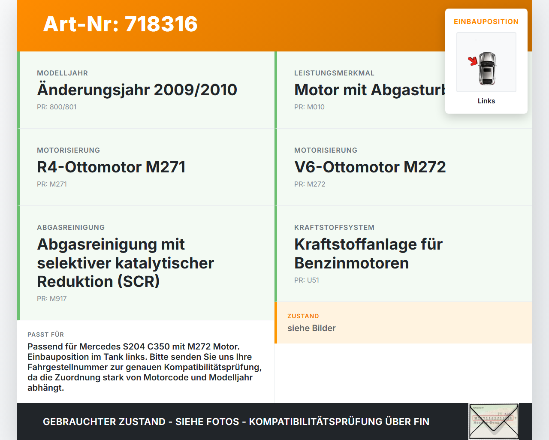Click the 'PR: M010' code
The height and width of the screenshot is (440, 549).
coord(309,107)
